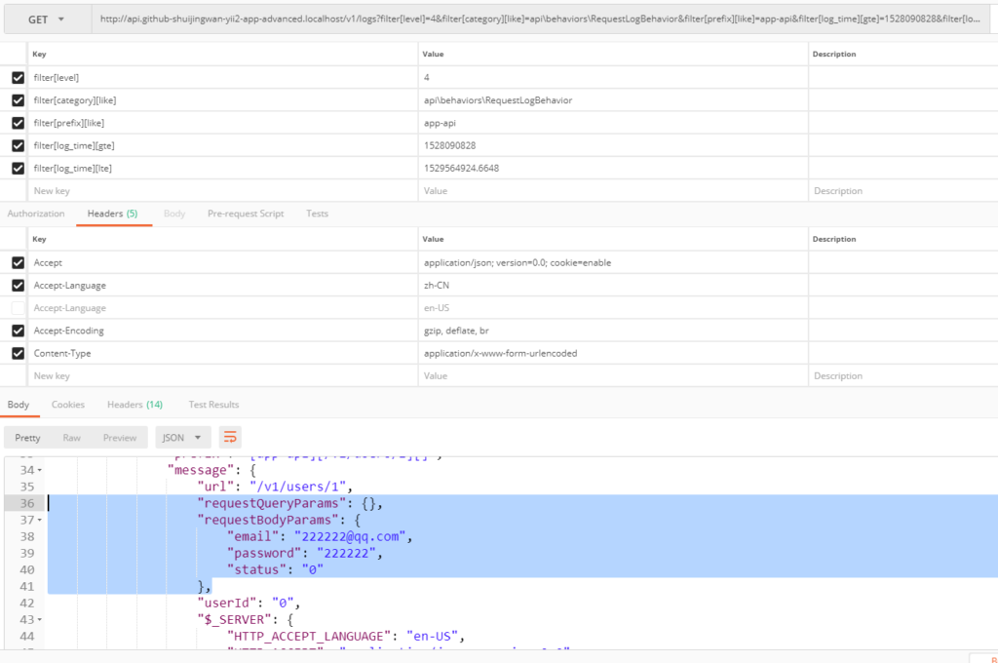Select the Pretty view button
Screen dimensions: 998x663
coord(27,438)
